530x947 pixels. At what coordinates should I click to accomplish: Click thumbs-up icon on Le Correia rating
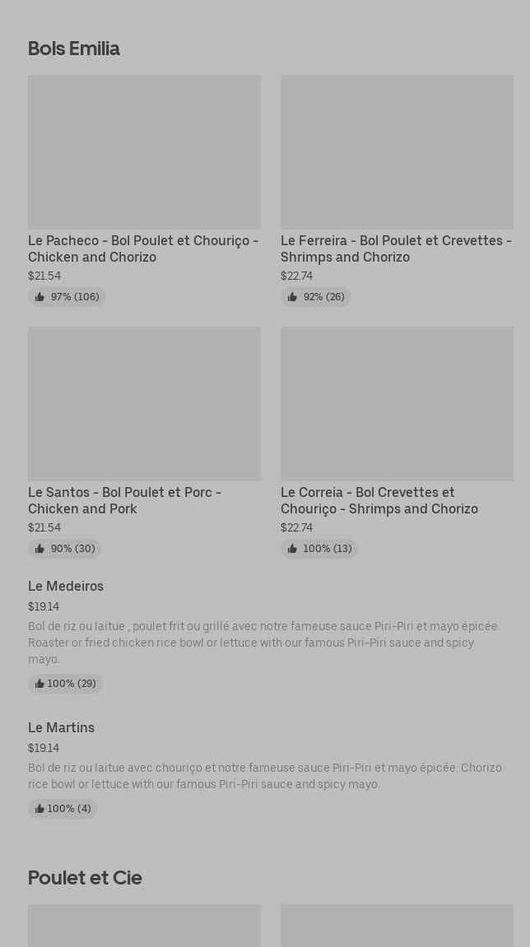(292, 549)
